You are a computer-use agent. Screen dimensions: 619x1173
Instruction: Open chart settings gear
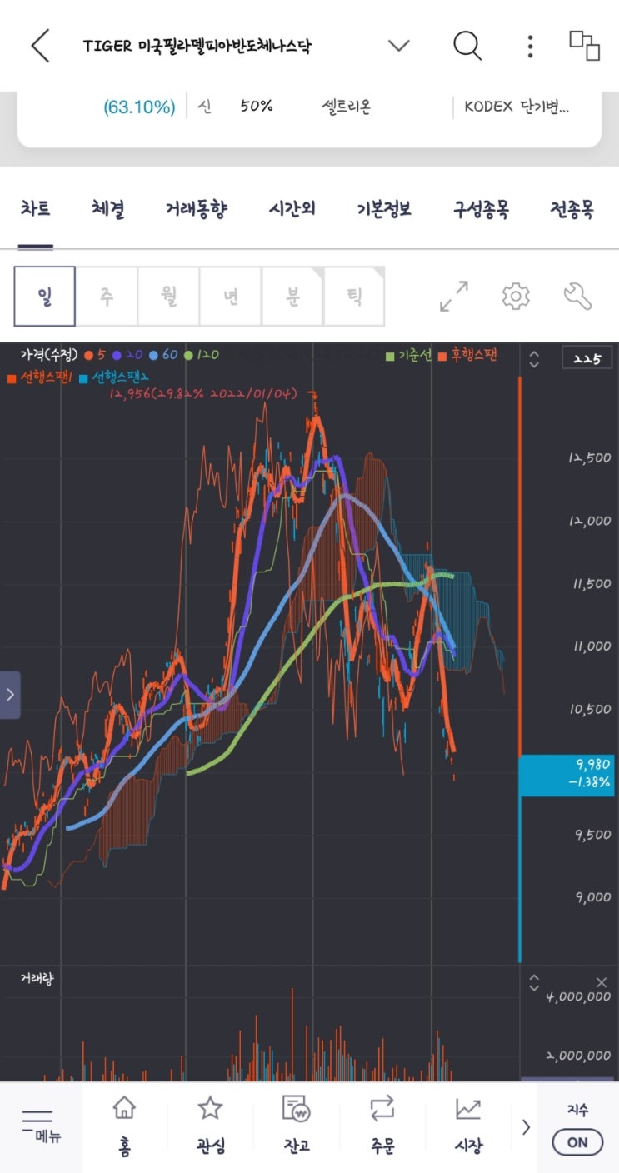[x=516, y=297]
